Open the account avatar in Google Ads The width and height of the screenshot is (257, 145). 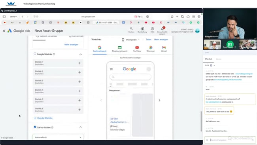click(197, 31)
